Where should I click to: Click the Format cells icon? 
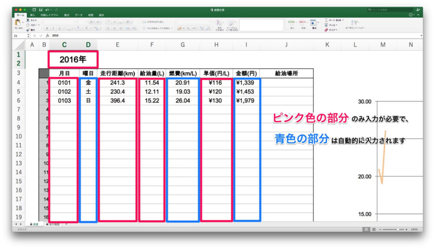click(x=314, y=23)
